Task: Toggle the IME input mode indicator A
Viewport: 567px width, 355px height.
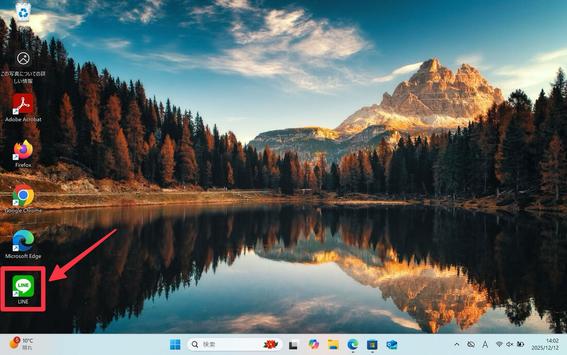Action: click(x=485, y=344)
